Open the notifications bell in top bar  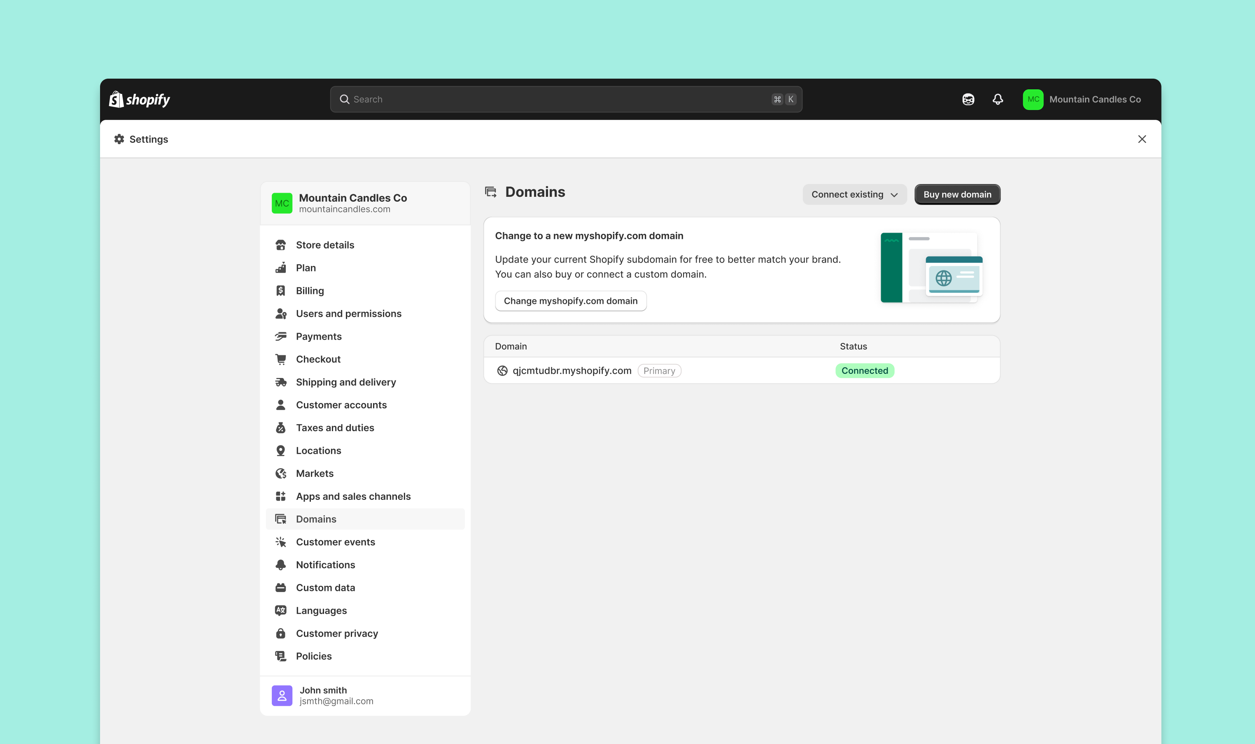(x=997, y=99)
